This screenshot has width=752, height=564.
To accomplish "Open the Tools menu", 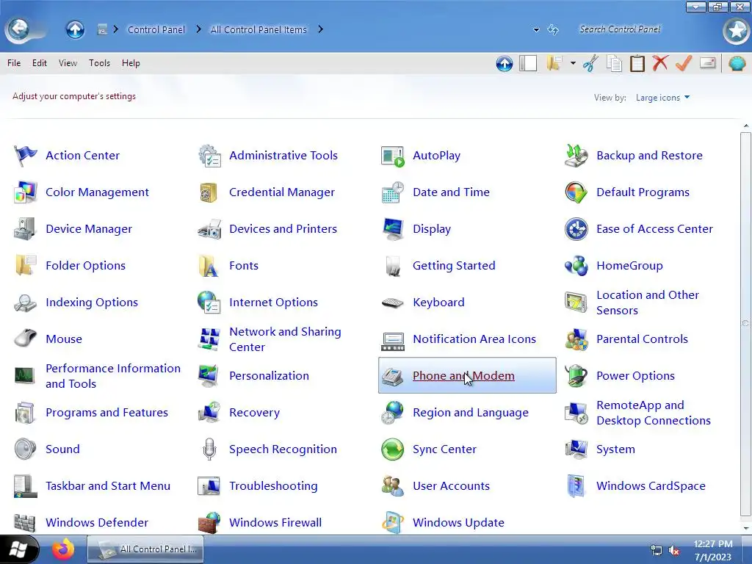I will tap(99, 63).
